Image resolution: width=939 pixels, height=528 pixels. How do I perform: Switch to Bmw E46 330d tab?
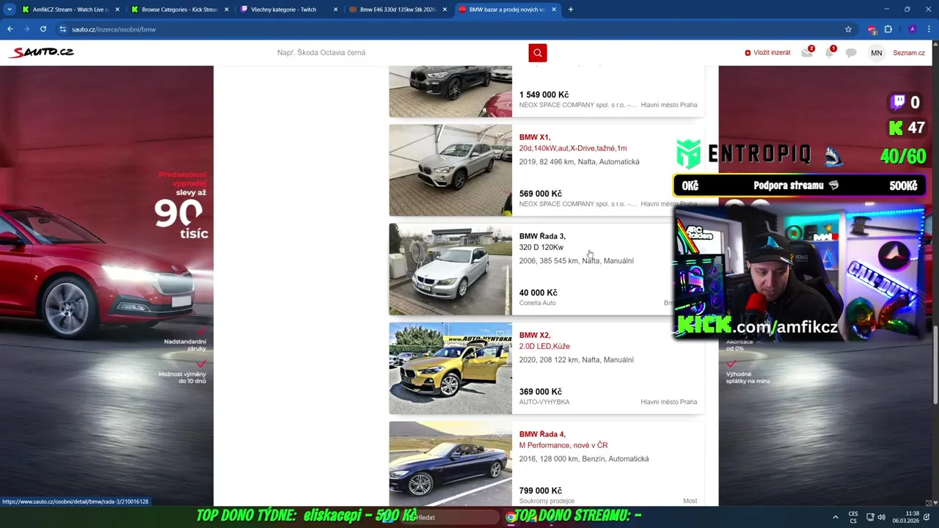[398, 10]
